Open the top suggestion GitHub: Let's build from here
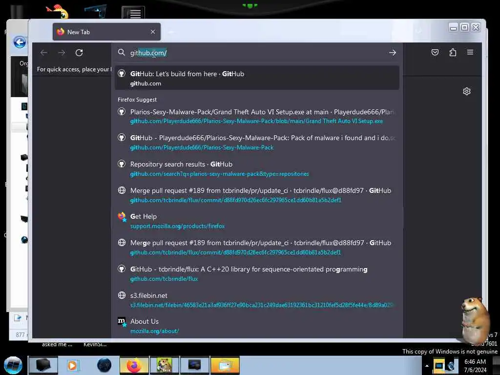500x375 pixels. [257, 78]
